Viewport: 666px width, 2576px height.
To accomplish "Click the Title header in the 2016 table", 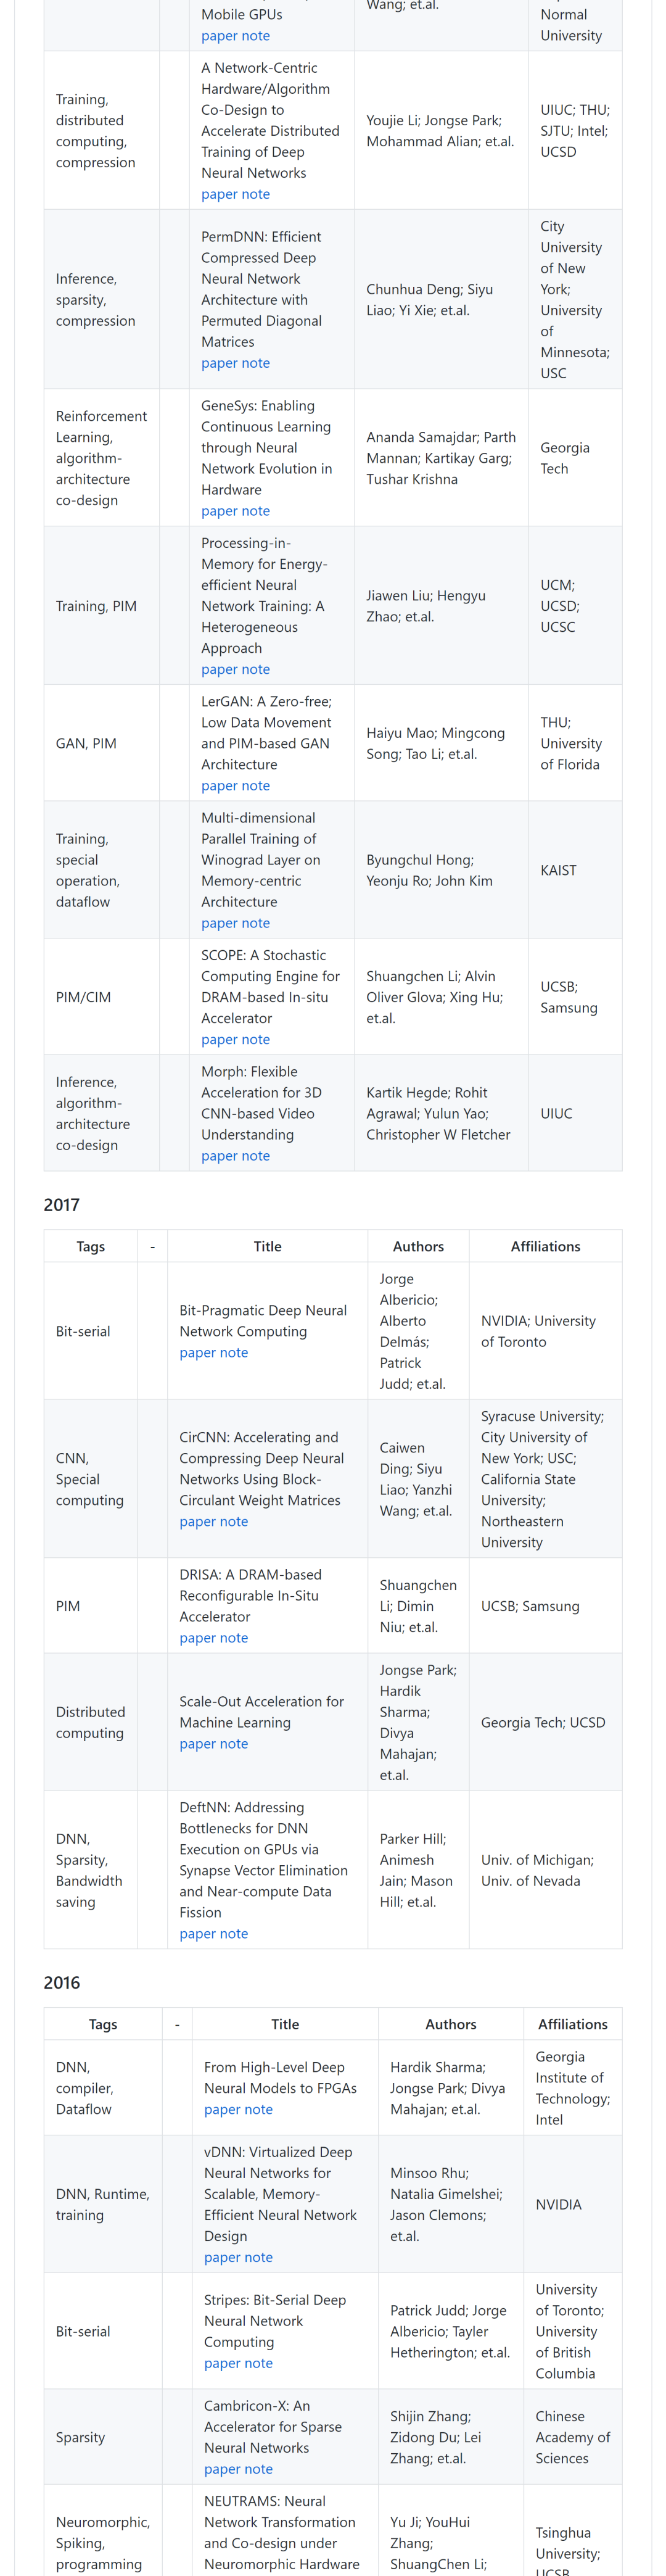I will pos(285,2024).
